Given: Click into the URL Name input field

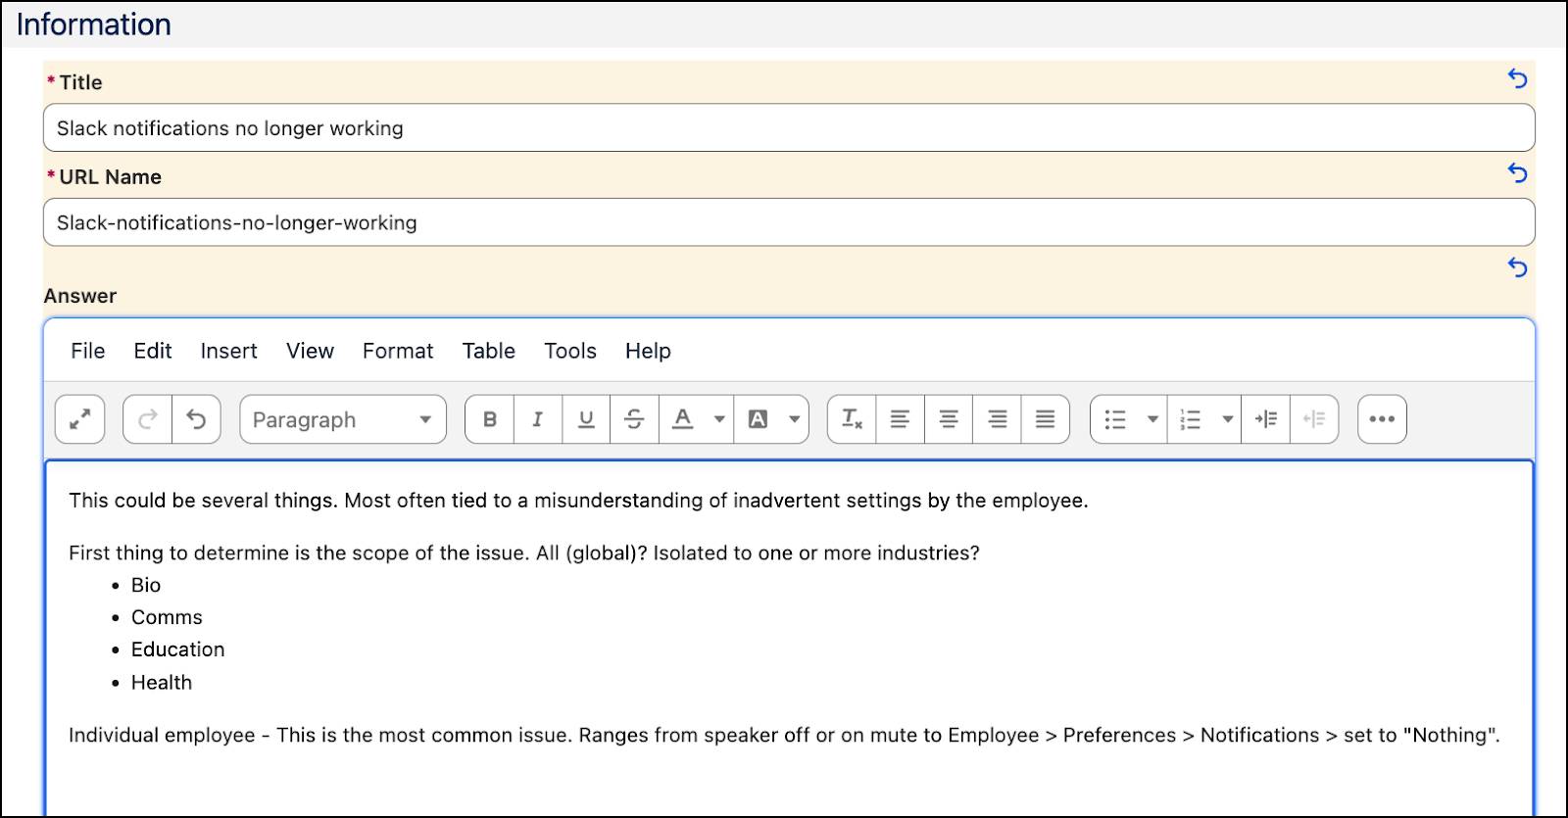Looking at the screenshot, I should coord(789,222).
